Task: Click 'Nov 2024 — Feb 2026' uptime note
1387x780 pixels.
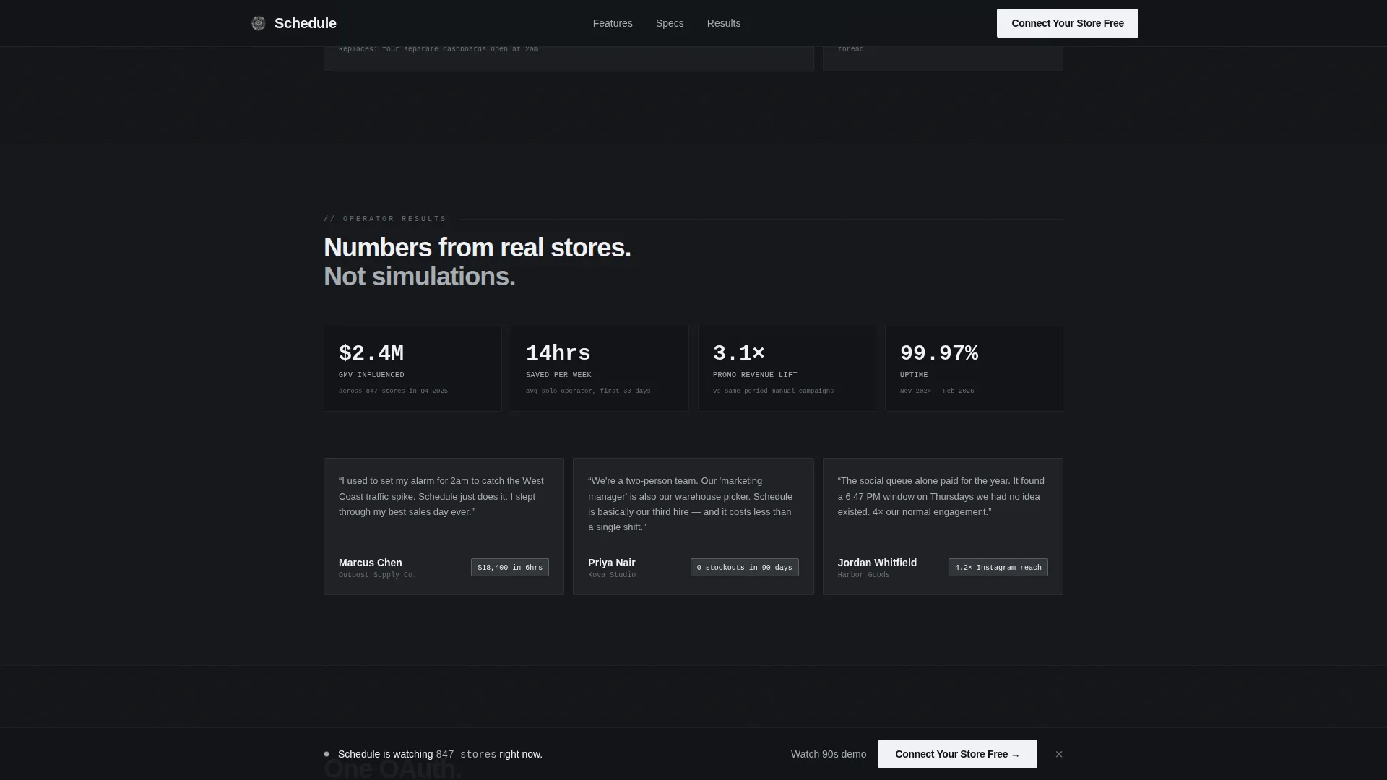Action: point(937,391)
